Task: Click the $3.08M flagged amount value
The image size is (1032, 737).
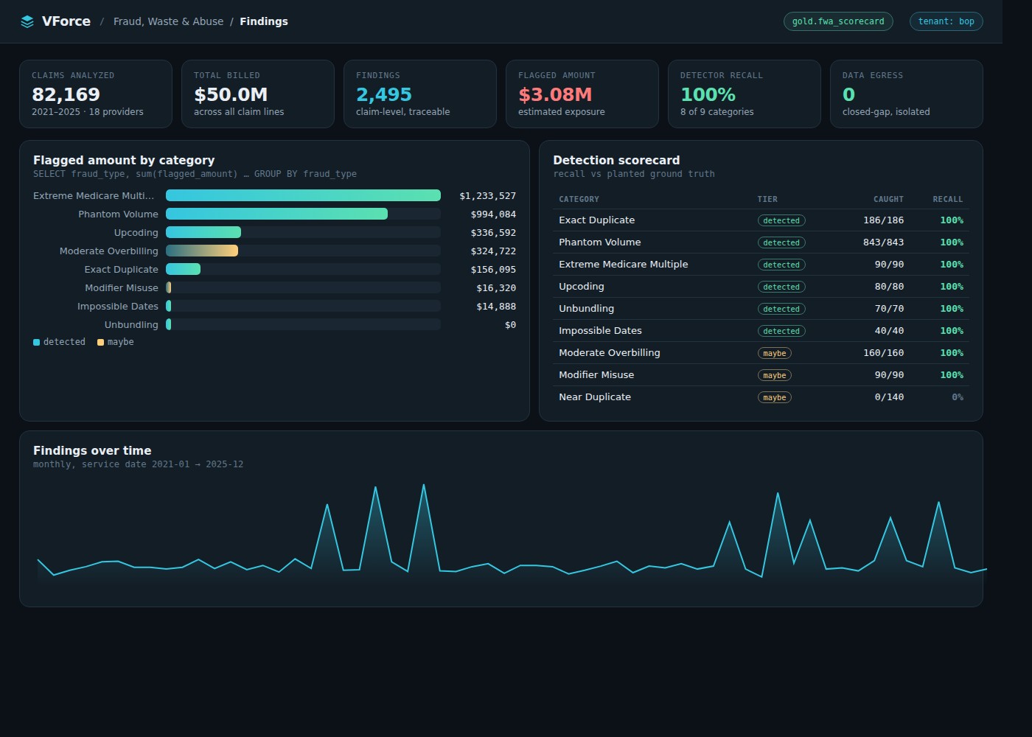Action: pos(555,94)
